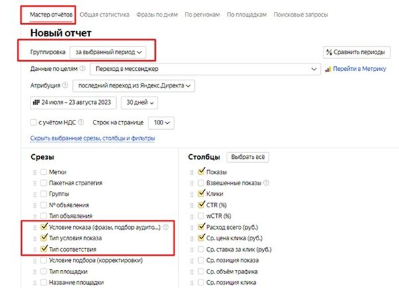Click the Metrica bar chart icon

click(326, 68)
